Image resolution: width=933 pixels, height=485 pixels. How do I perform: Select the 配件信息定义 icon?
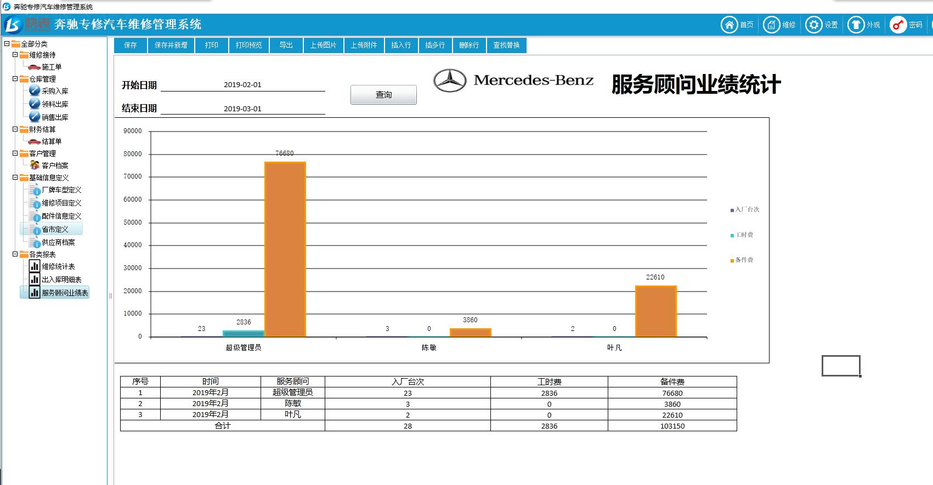(x=35, y=216)
